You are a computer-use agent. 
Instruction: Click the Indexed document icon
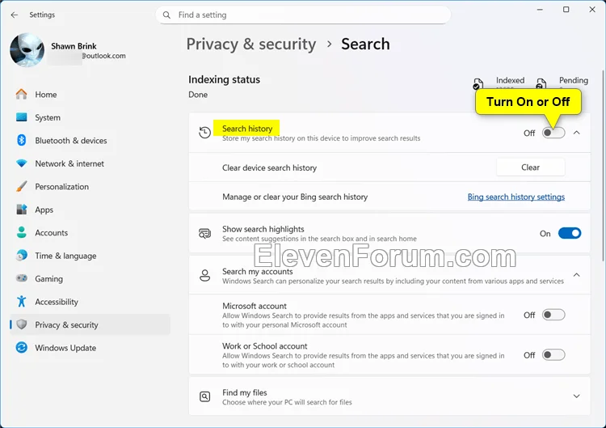pyautogui.click(x=478, y=83)
